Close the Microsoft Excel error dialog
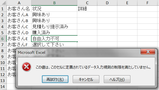159x90 pixels. click(148, 52)
